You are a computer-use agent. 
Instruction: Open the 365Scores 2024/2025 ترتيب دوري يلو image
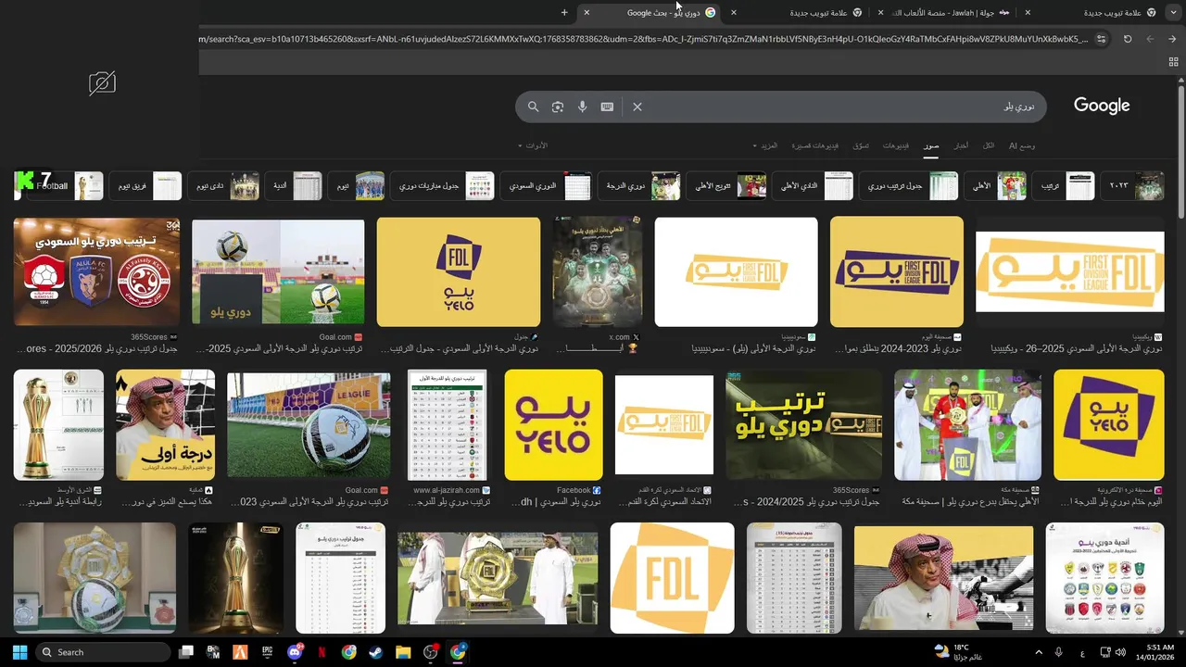802,424
